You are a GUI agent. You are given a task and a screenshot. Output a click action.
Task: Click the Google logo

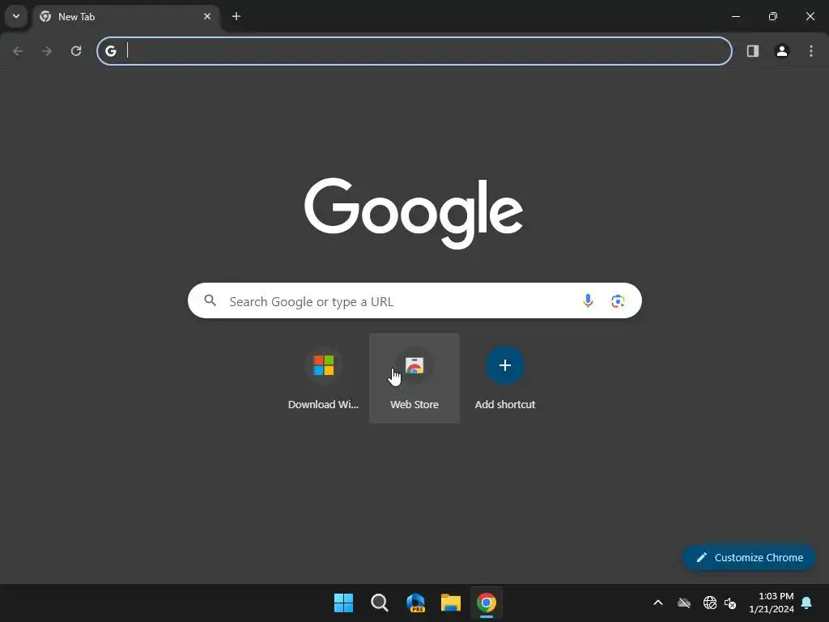tap(414, 213)
